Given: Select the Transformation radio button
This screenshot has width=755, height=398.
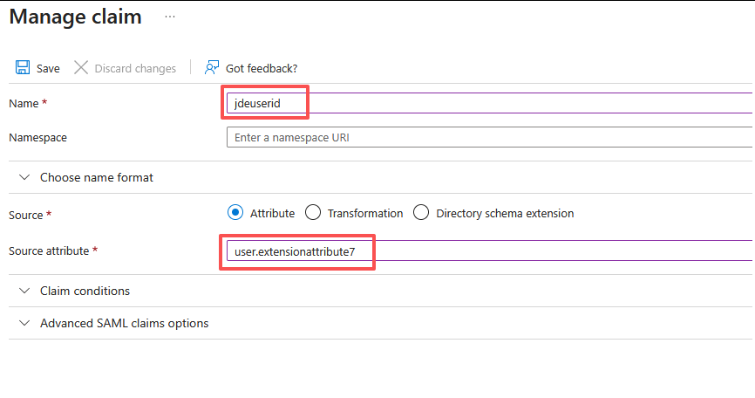Looking at the screenshot, I should 313,212.
